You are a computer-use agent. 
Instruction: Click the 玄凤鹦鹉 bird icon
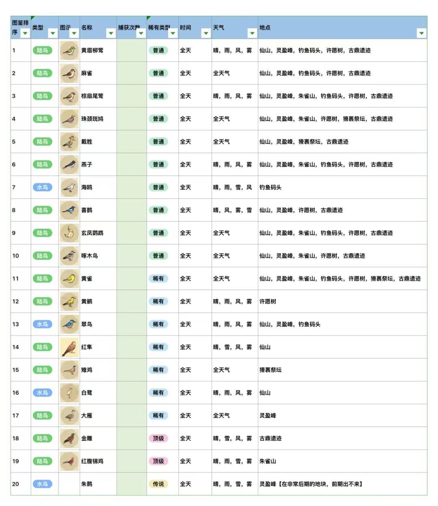(69, 233)
